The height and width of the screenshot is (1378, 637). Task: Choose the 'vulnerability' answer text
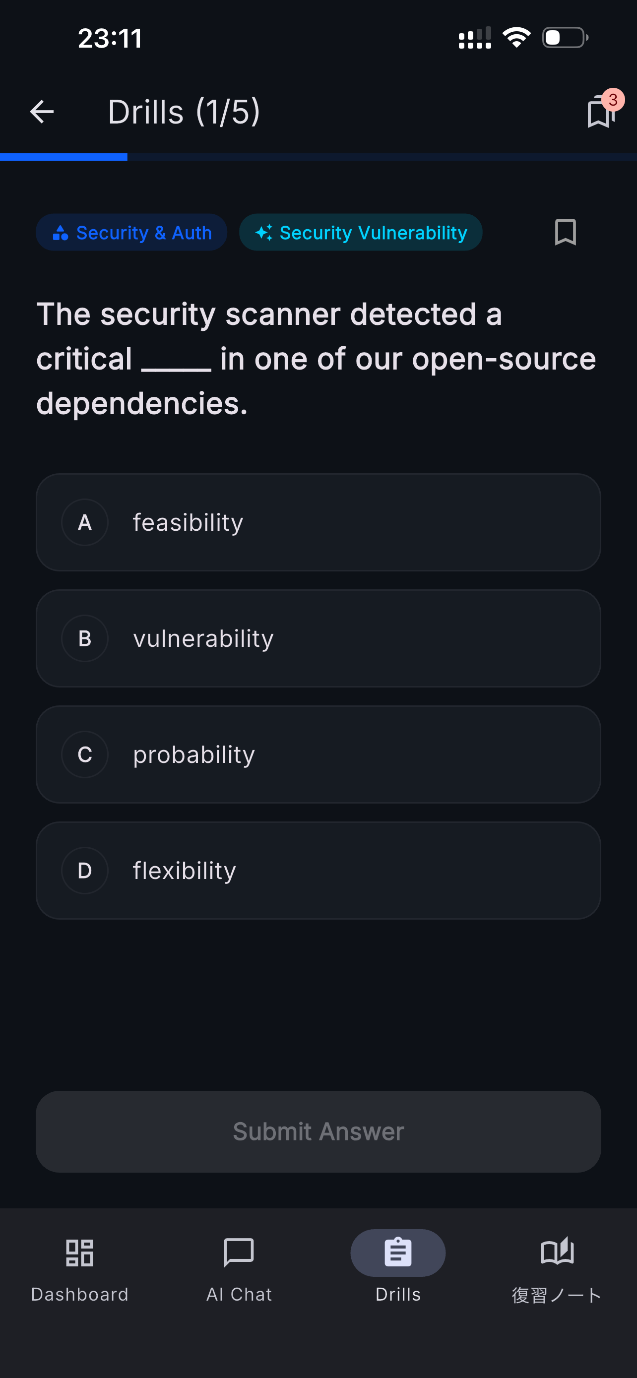[x=203, y=638]
